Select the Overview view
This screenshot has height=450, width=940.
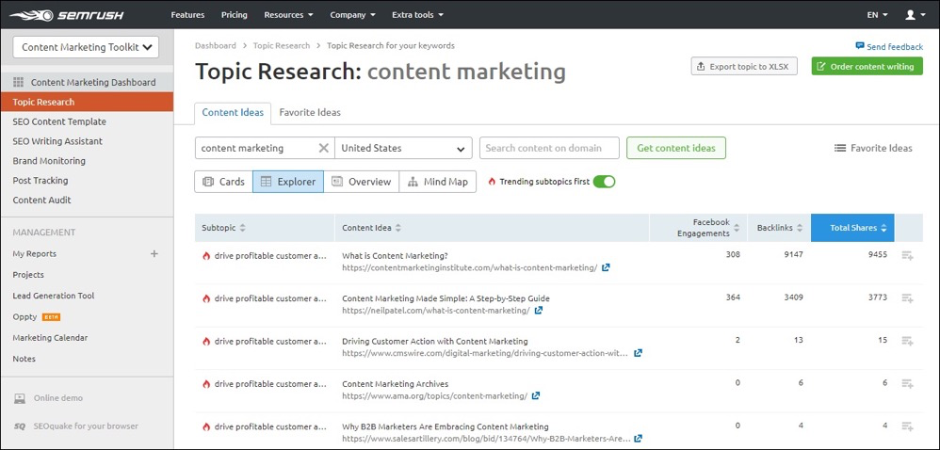[x=362, y=182]
